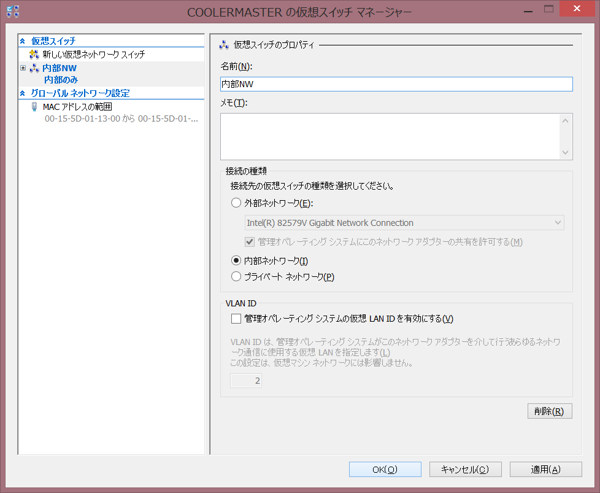Image resolution: width=600 pixels, height=493 pixels.
Task: Click the 内部のみ subtitle text
Action: coord(61,80)
